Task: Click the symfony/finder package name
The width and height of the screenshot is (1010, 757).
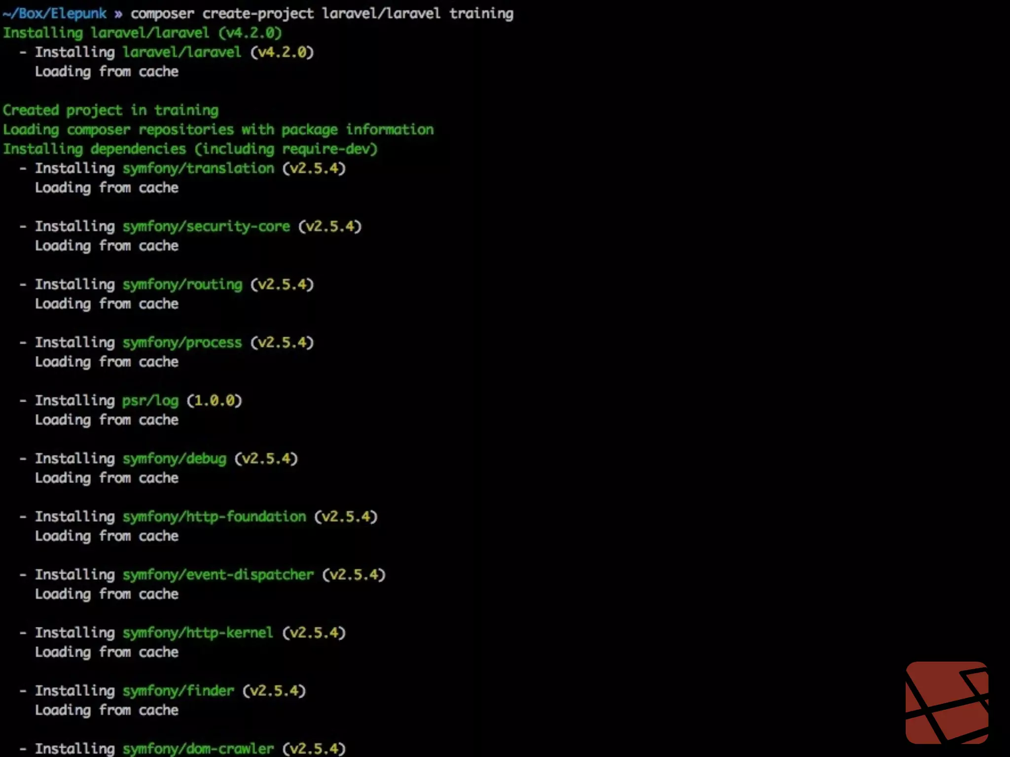Action: (179, 691)
